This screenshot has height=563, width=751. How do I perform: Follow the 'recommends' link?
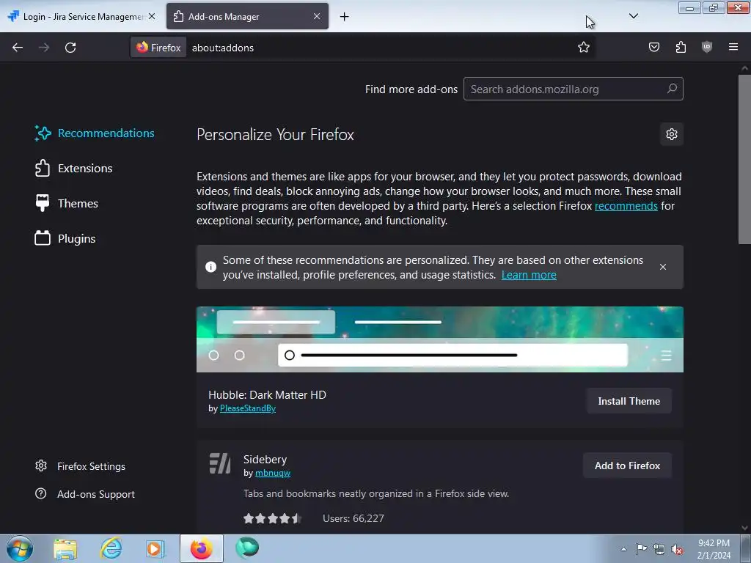626,206
